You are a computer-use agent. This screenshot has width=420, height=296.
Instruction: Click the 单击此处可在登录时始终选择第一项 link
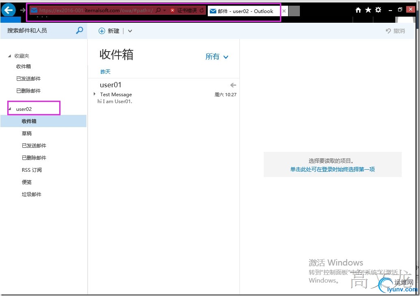click(x=332, y=169)
